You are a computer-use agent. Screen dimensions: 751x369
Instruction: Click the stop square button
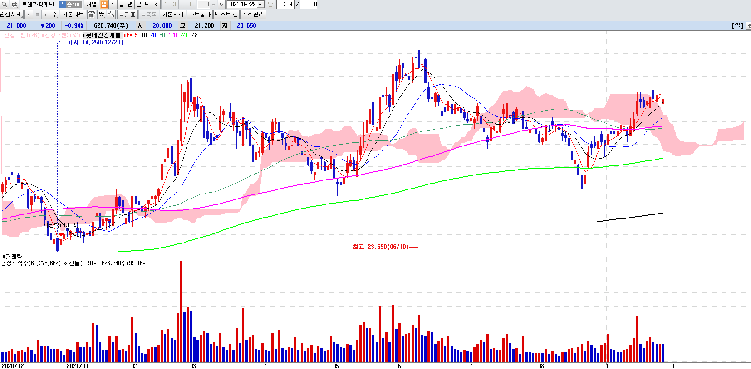click(37, 15)
